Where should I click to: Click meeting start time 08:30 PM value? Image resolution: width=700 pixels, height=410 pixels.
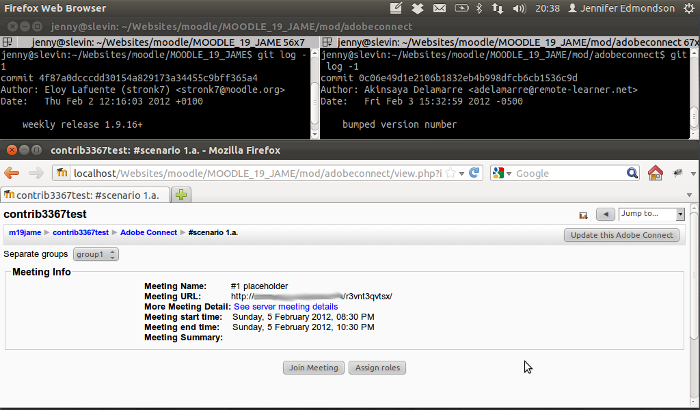(x=303, y=317)
